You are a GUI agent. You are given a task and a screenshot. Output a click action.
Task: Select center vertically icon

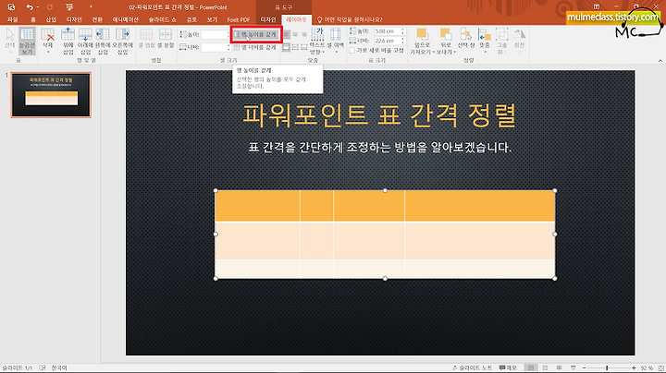[295, 47]
